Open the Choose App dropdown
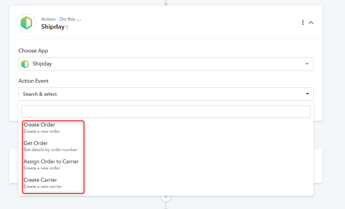Image resolution: width=345 pixels, height=209 pixels. 166,64
